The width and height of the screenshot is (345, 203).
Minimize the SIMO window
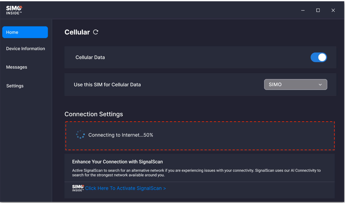(x=303, y=10)
